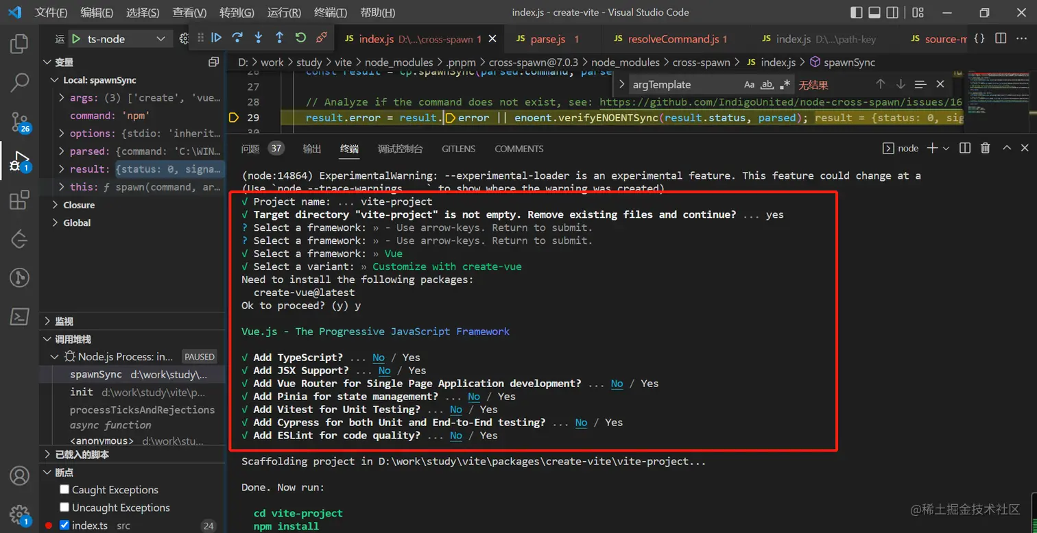
Task: Step into in the debug toolbar
Action: [259, 38]
